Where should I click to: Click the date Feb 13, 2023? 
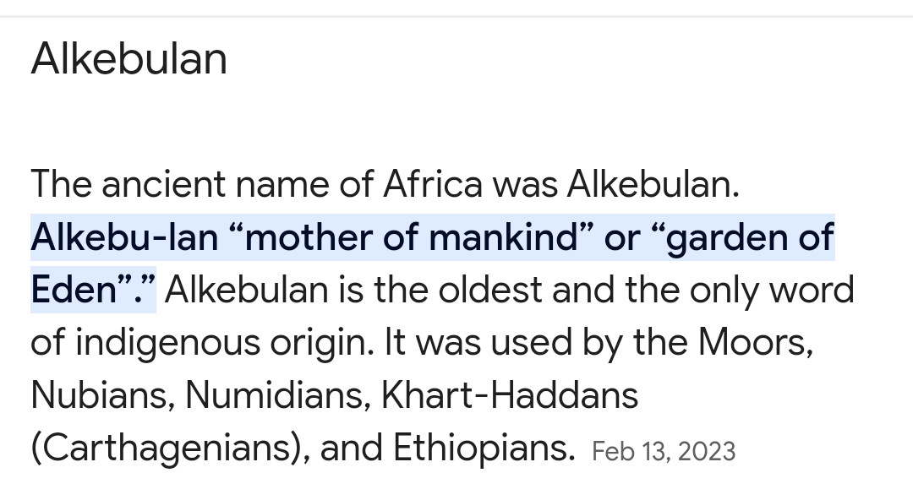click(x=664, y=451)
